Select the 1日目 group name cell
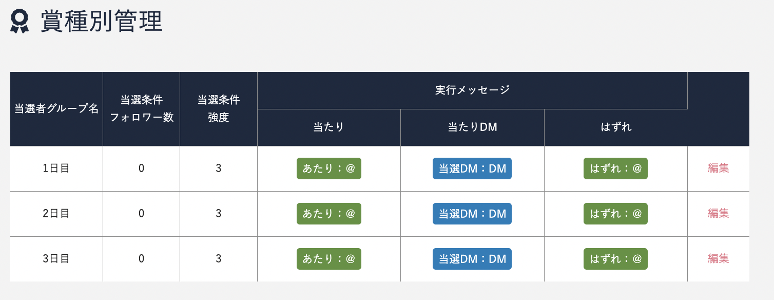The image size is (774, 300). 56,168
